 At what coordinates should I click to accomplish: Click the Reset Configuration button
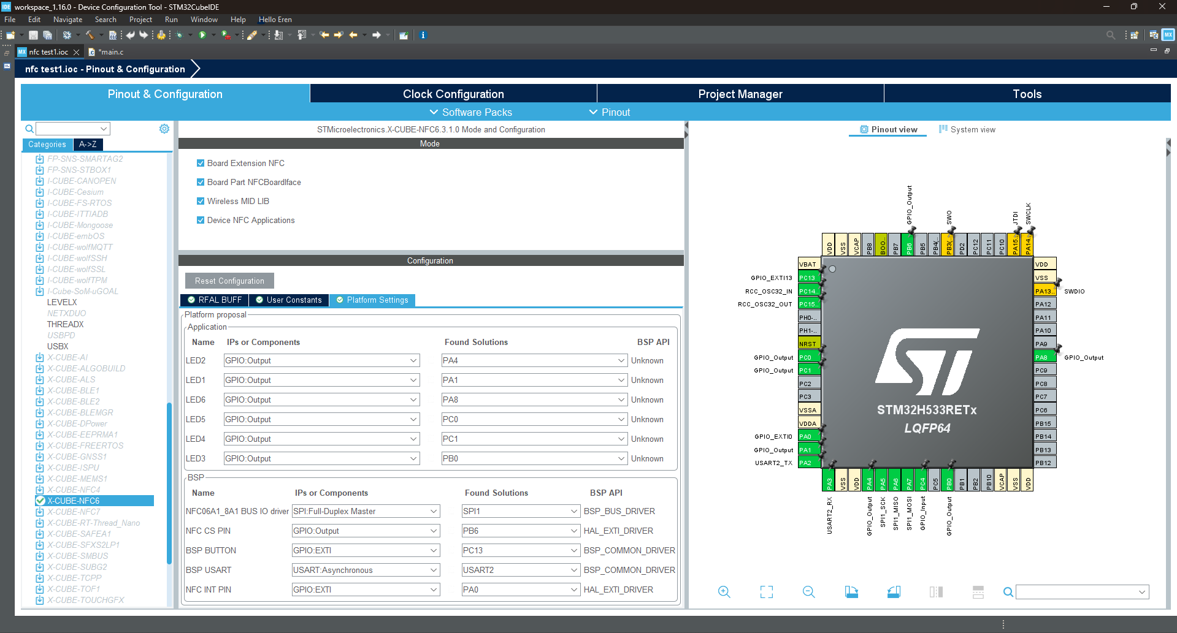pos(229,280)
